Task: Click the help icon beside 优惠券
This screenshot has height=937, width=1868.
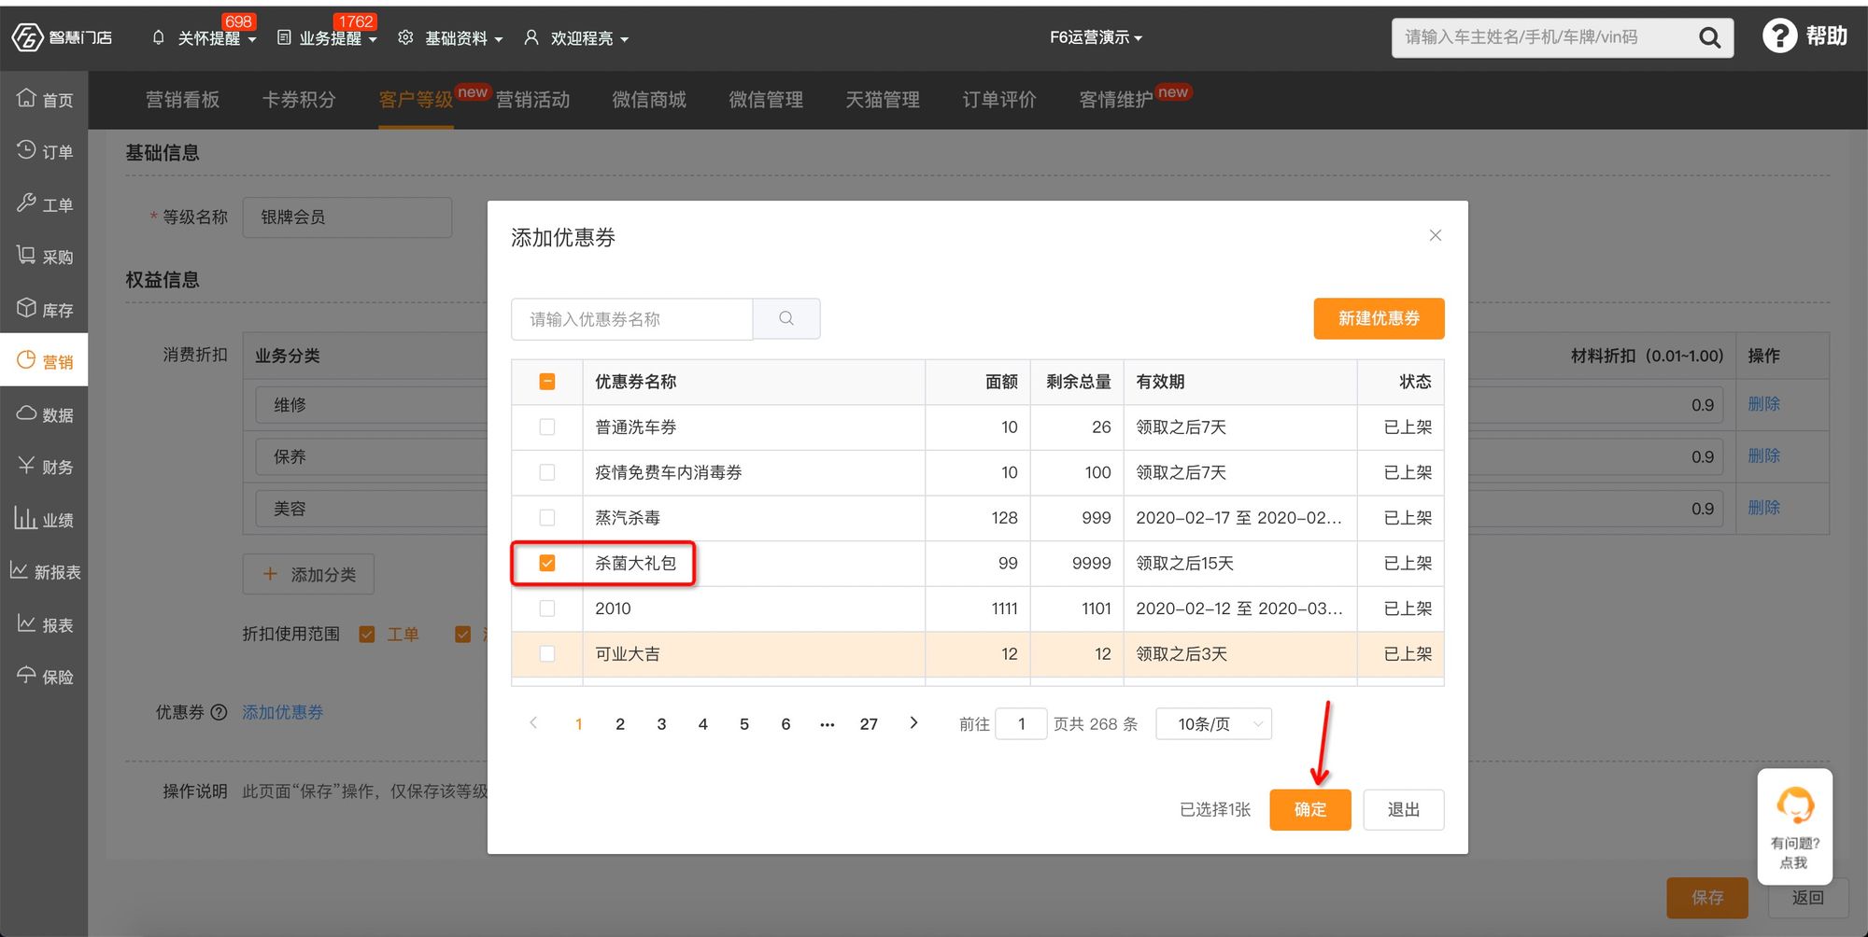Action: pyautogui.click(x=219, y=712)
